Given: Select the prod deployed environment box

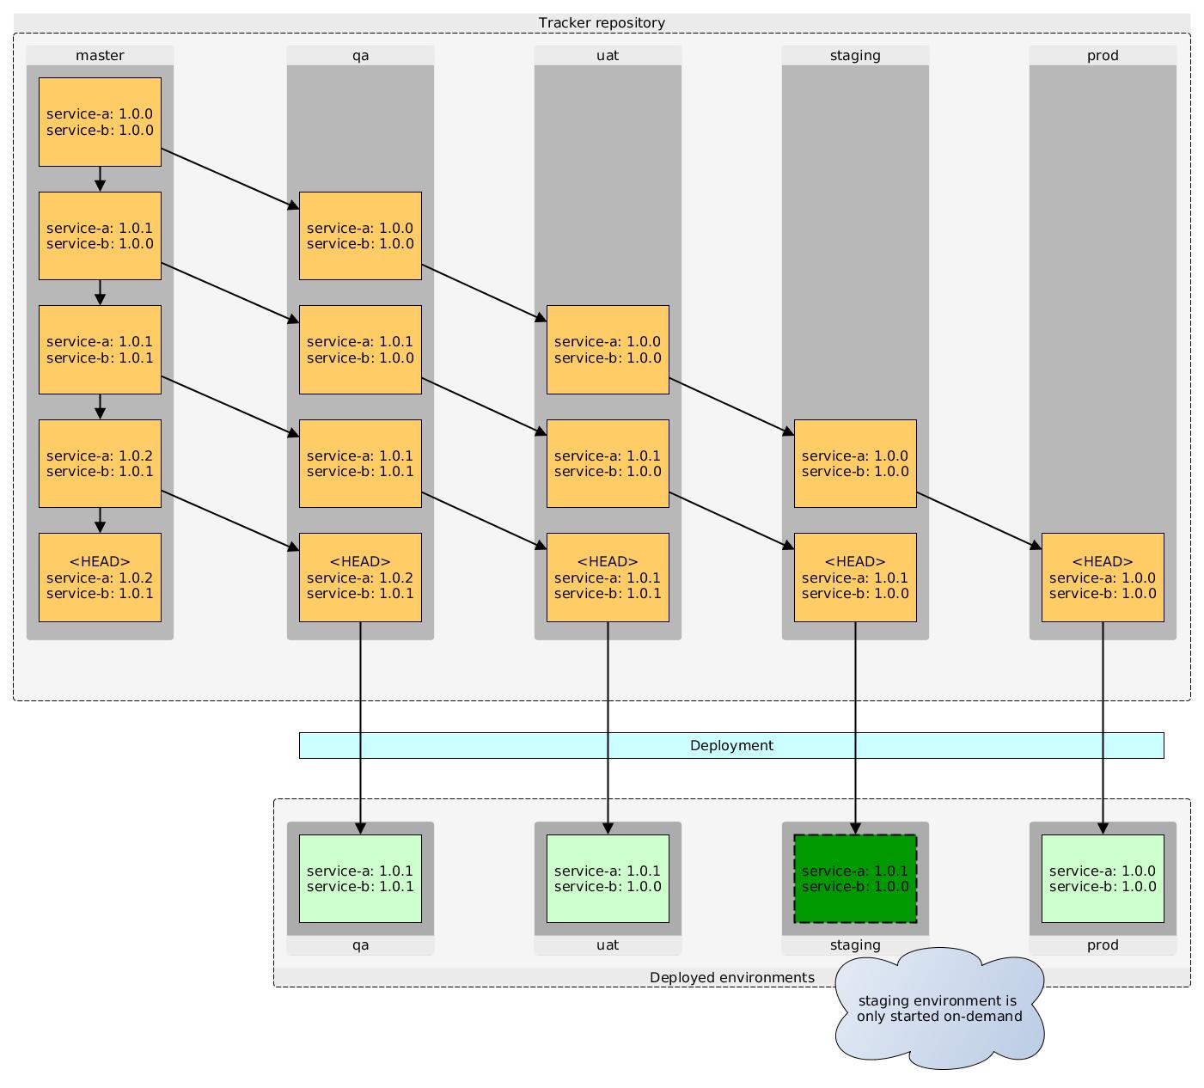Looking at the screenshot, I should (1103, 878).
